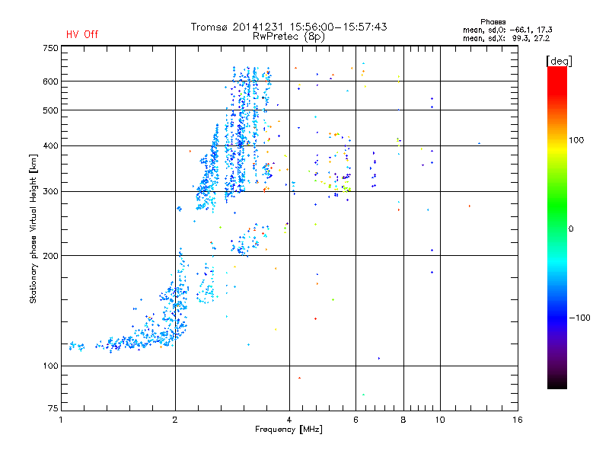Click the colorbar tick label -100

[580, 318]
